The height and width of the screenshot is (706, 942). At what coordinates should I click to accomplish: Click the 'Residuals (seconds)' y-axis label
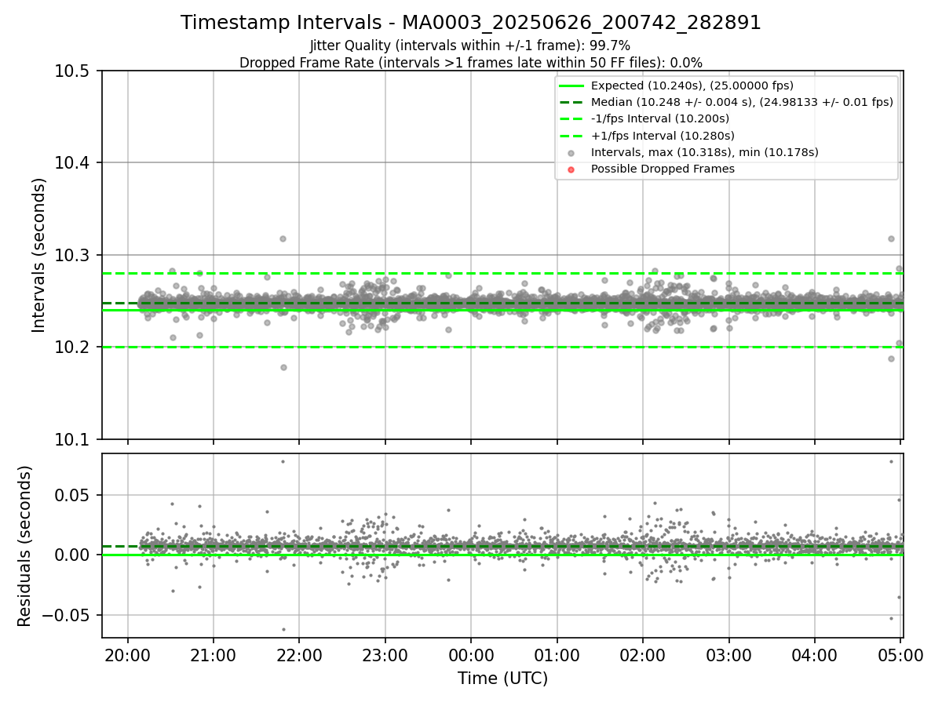pyautogui.click(x=24, y=546)
